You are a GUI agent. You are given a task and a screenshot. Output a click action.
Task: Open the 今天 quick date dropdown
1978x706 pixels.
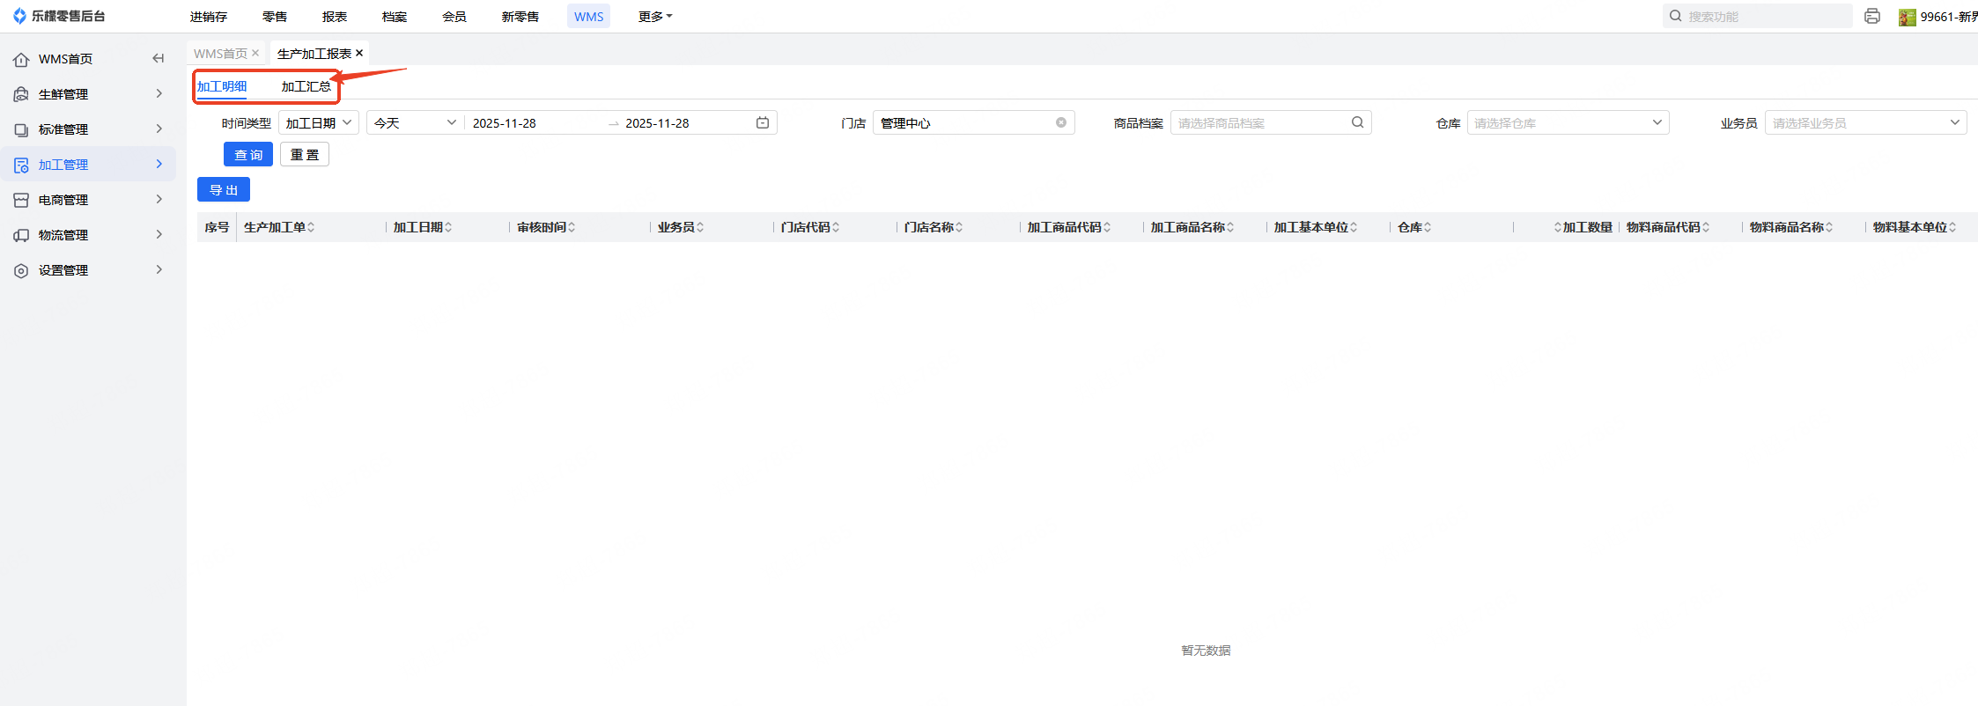(x=415, y=122)
